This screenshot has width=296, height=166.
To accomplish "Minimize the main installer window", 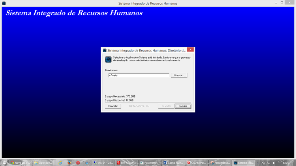I will point(276,3).
